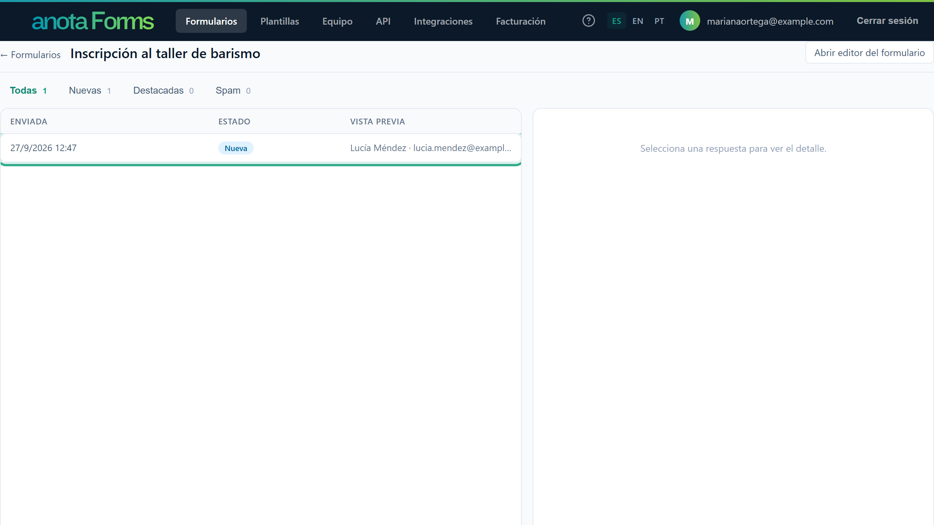Open response sent 27/9/2026 12:47
The width and height of the screenshot is (934, 525).
click(x=261, y=148)
